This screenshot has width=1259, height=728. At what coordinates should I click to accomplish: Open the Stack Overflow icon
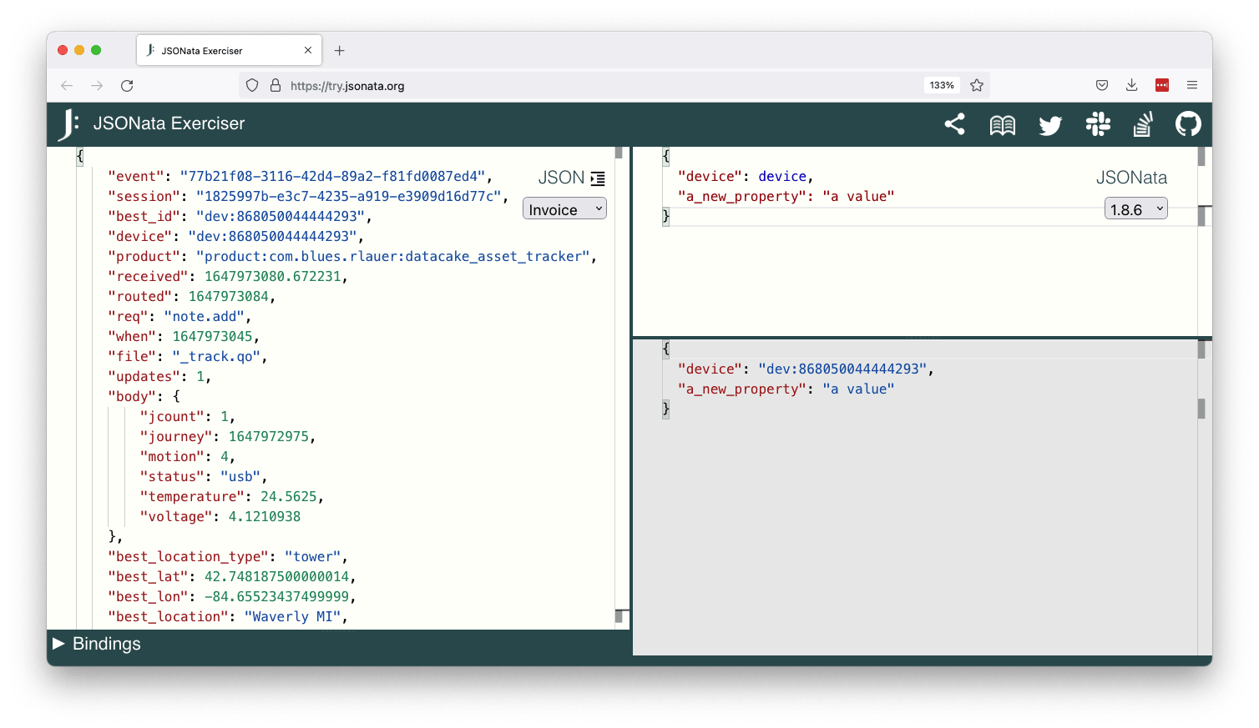[x=1143, y=124]
